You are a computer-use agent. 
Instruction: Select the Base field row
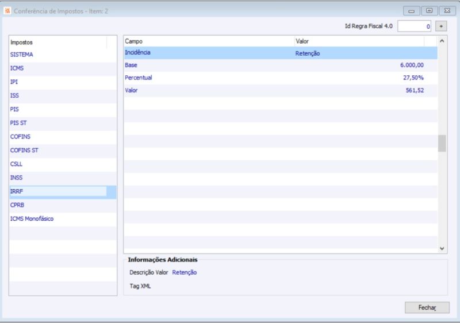tap(281, 66)
